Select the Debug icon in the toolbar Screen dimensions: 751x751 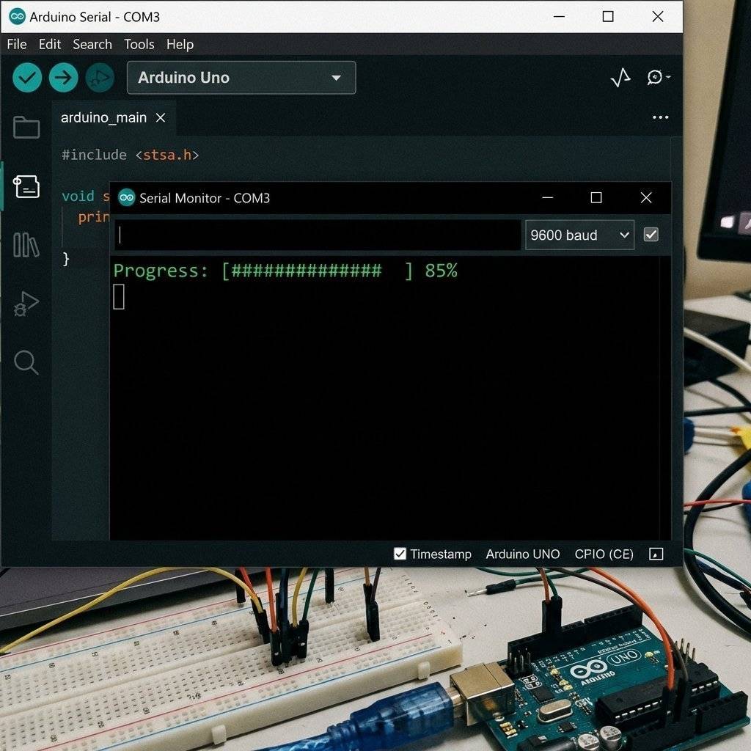click(x=100, y=77)
